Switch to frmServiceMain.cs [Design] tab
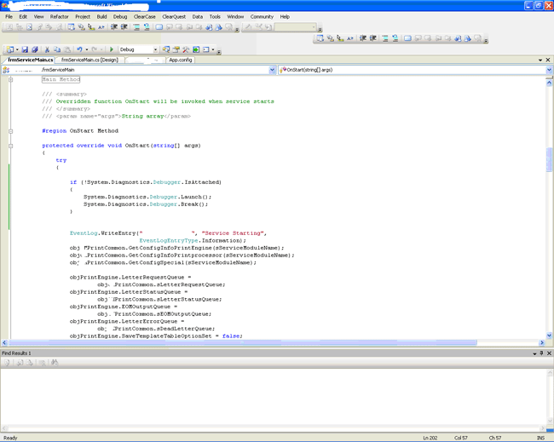 point(89,60)
